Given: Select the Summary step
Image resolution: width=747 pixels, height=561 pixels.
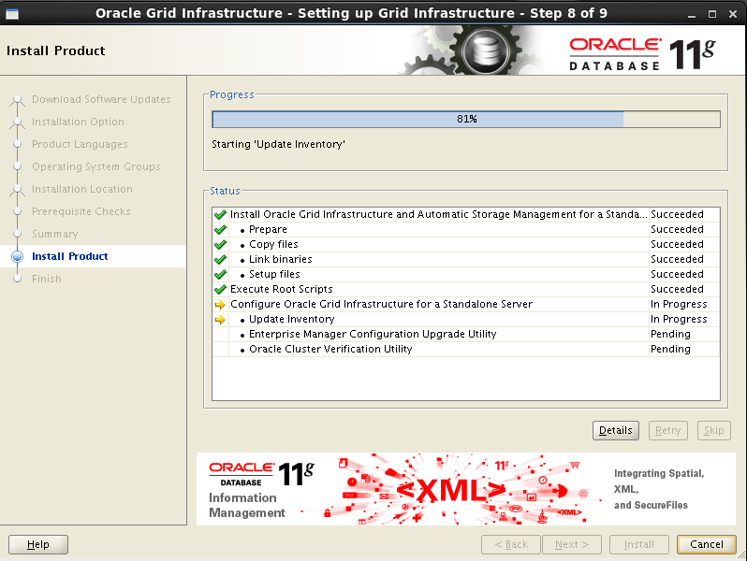Looking at the screenshot, I should click(x=55, y=234).
